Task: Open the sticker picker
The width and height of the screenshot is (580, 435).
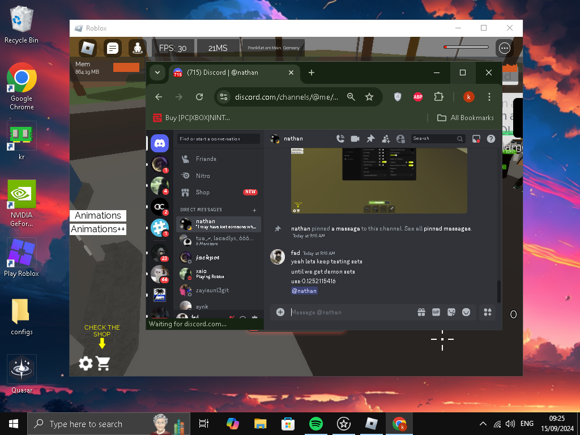Action: 451,312
